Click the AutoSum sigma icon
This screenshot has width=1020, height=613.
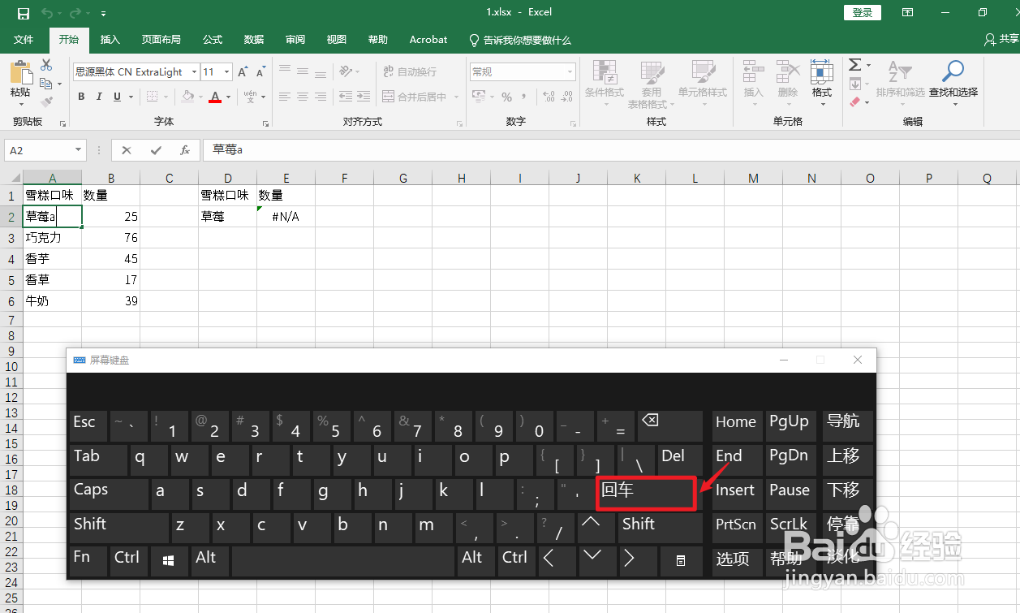click(854, 65)
